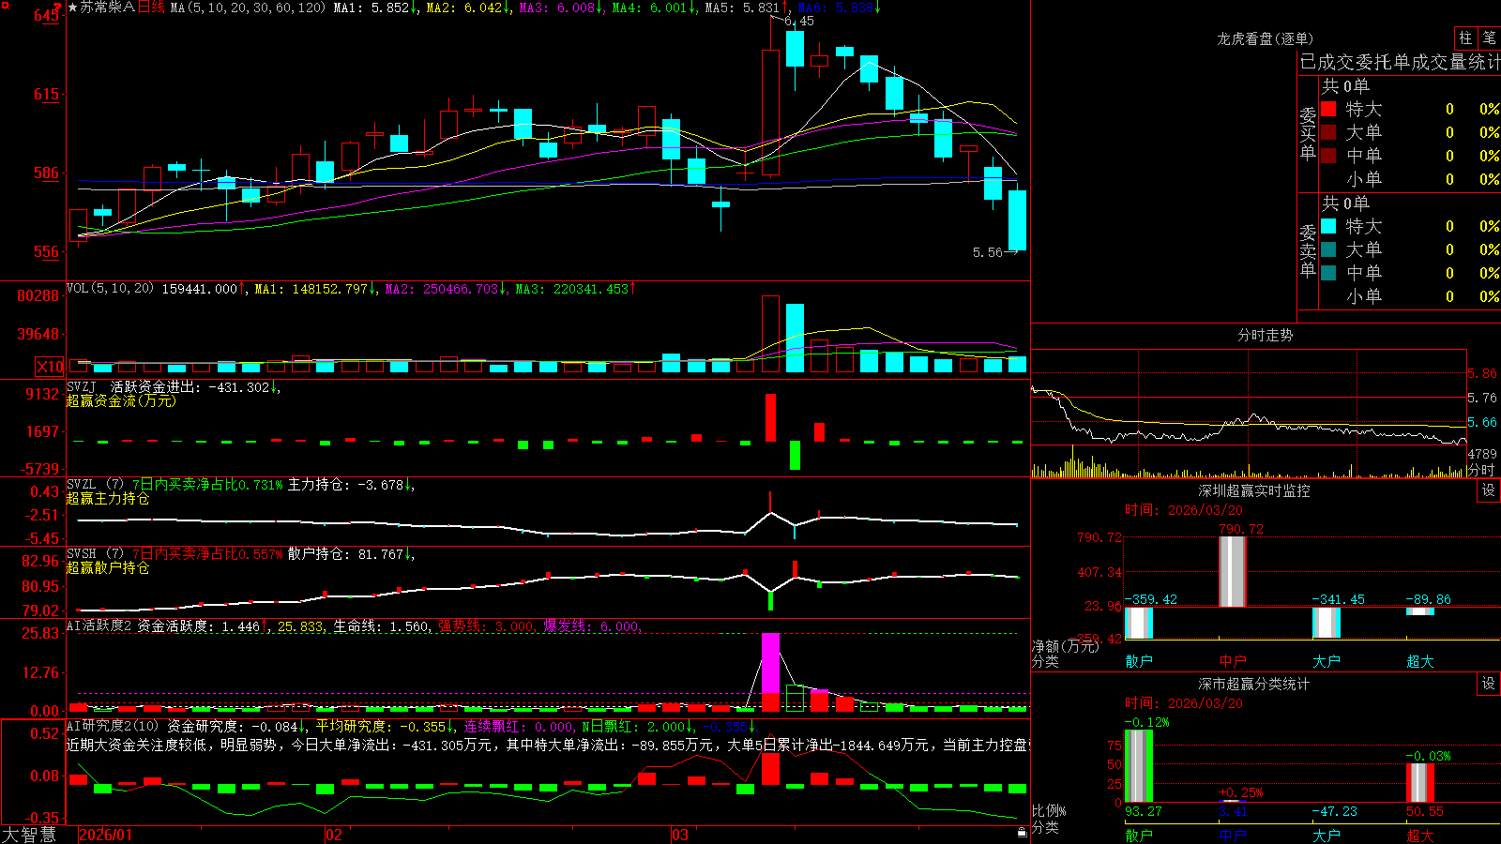1501x844 pixels.
Task: Click the 委卖单 section label
Action: pyautogui.click(x=1308, y=250)
